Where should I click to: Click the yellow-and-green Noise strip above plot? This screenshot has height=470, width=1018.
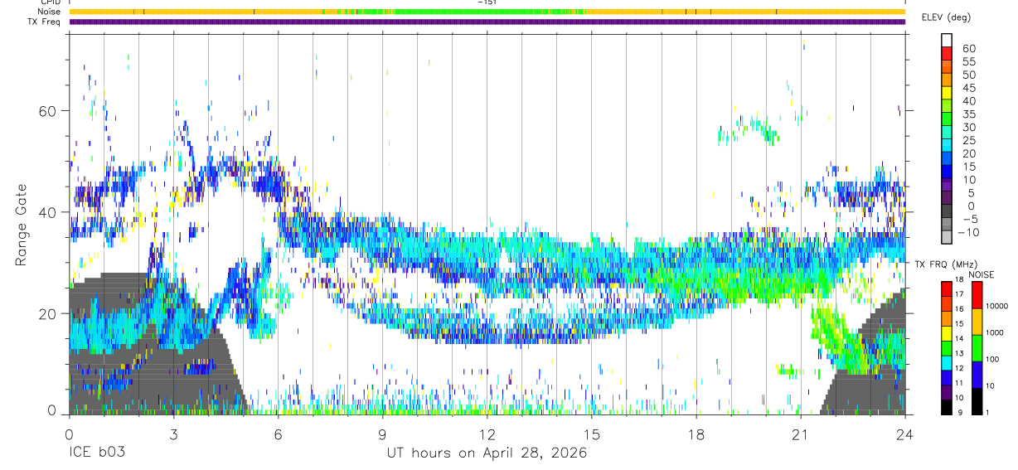(x=487, y=12)
